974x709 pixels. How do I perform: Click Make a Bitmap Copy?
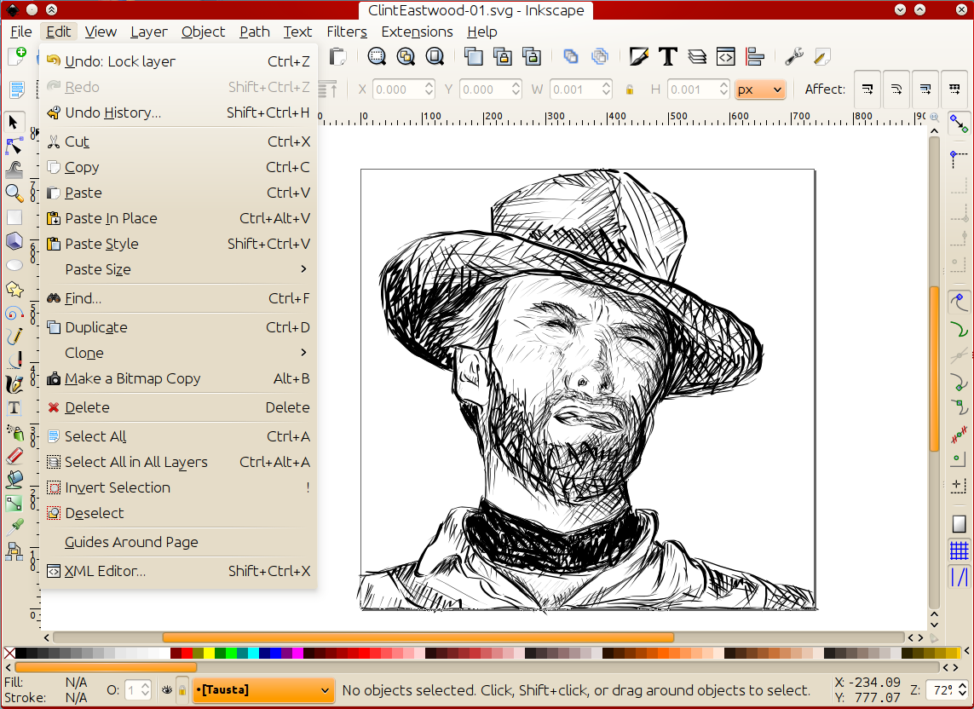pos(178,378)
